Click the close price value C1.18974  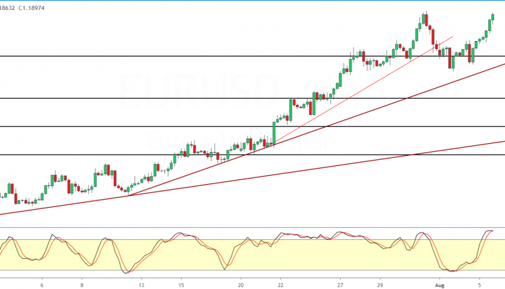[x=31, y=8]
